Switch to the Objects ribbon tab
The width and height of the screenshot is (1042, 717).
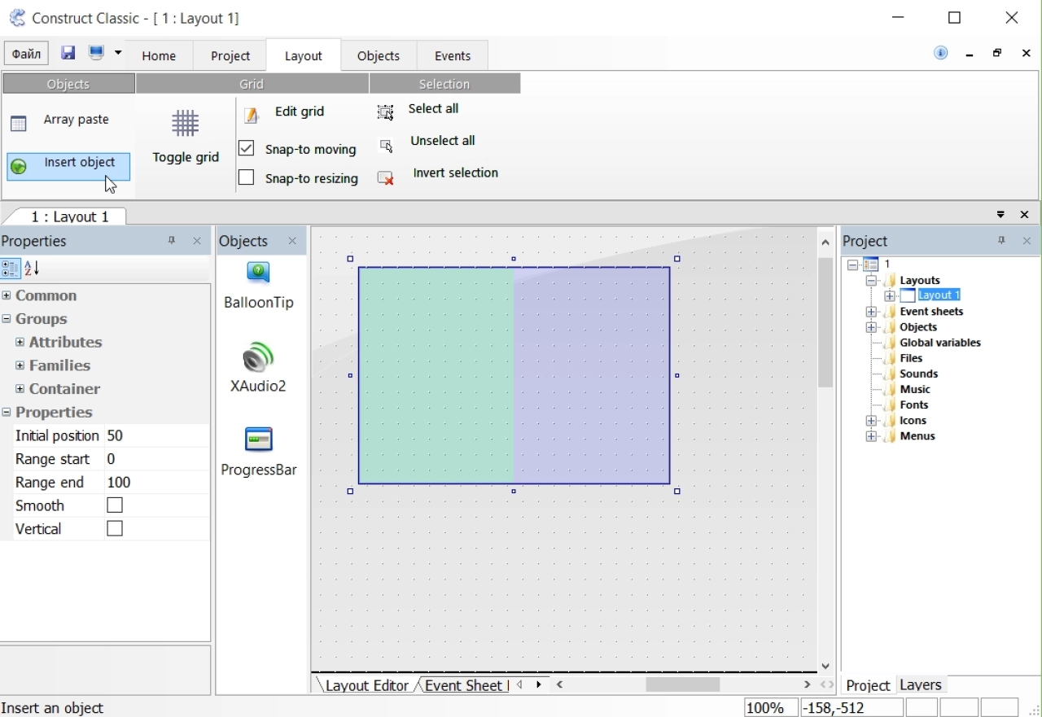(379, 55)
